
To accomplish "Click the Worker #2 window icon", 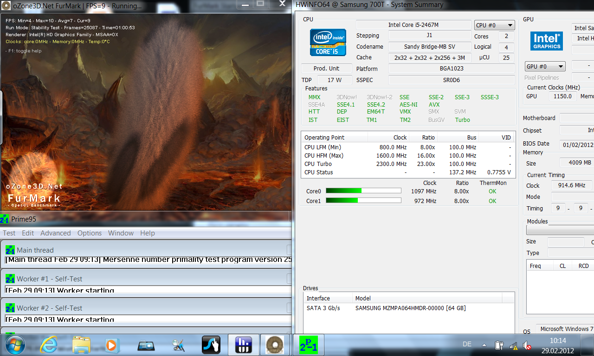I will coord(10,308).
